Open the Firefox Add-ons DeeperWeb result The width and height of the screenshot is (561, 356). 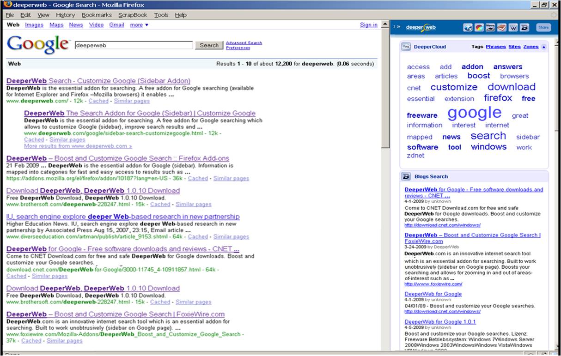118,158
